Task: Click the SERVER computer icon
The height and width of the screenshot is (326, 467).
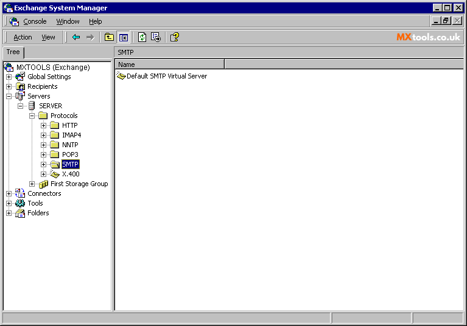Action: pyautogui.click(x=32, y=106)
